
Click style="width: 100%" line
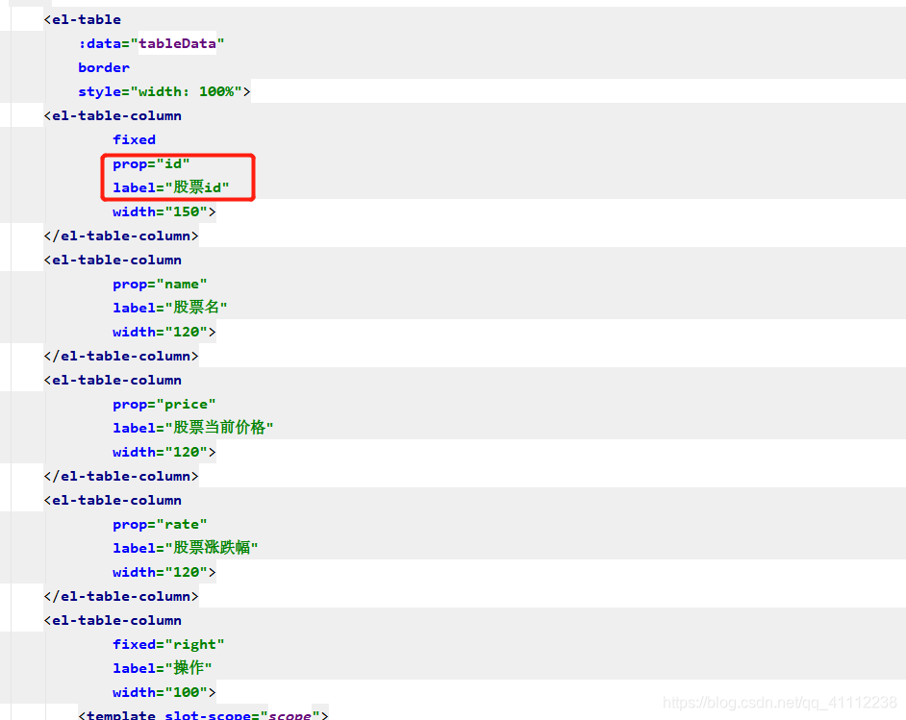click(164, 92)
